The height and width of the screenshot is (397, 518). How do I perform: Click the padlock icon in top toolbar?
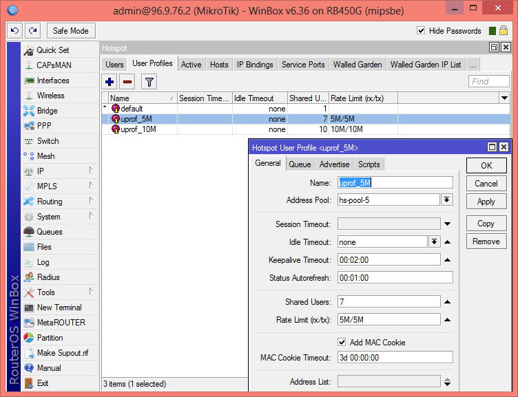504,31
